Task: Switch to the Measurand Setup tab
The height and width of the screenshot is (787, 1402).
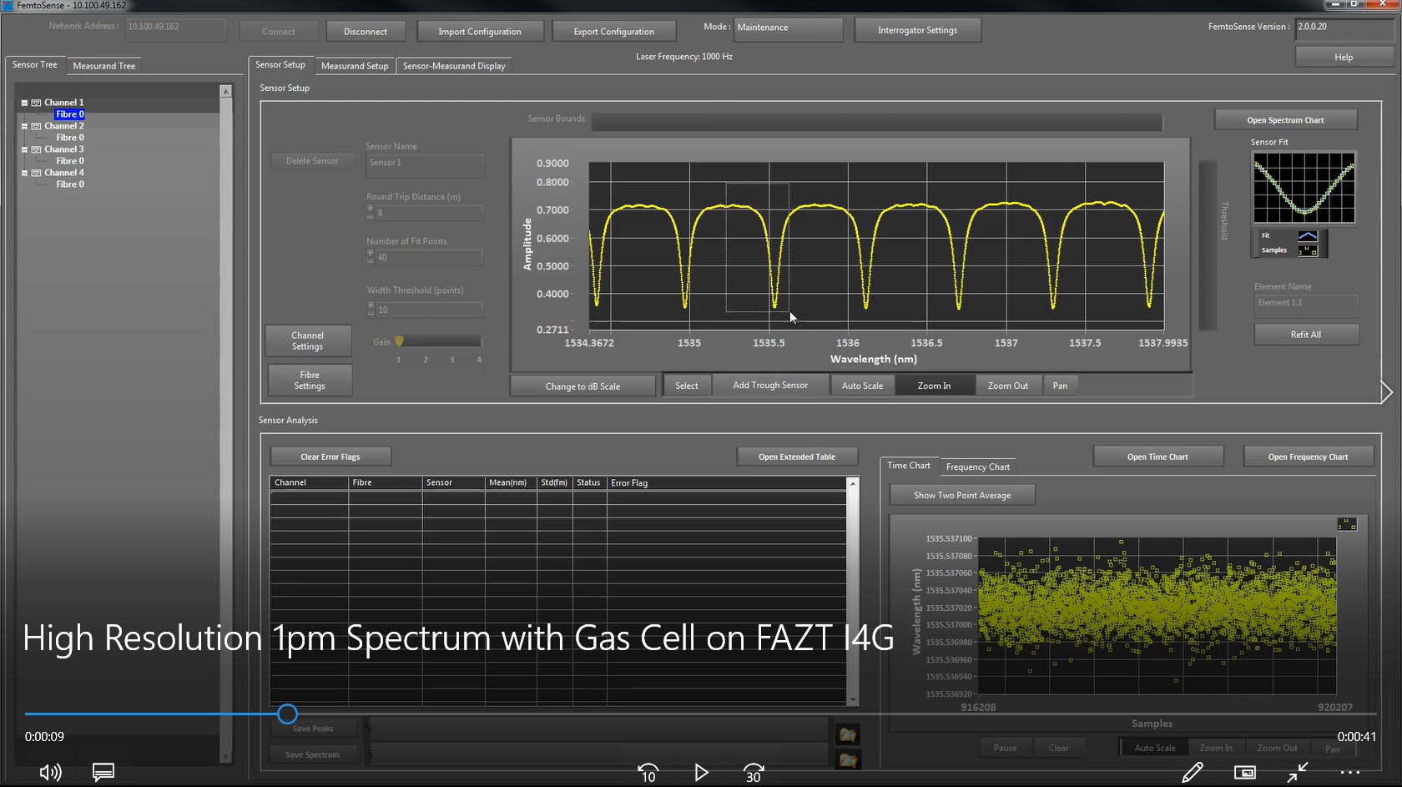Action: tap(355, 66)
